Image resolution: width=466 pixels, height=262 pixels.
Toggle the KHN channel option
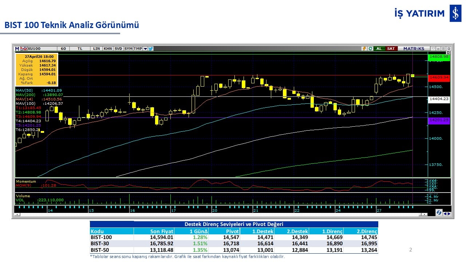coord(108,48)
